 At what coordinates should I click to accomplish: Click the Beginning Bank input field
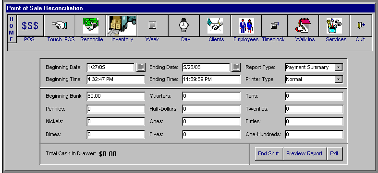pos(116,96)
